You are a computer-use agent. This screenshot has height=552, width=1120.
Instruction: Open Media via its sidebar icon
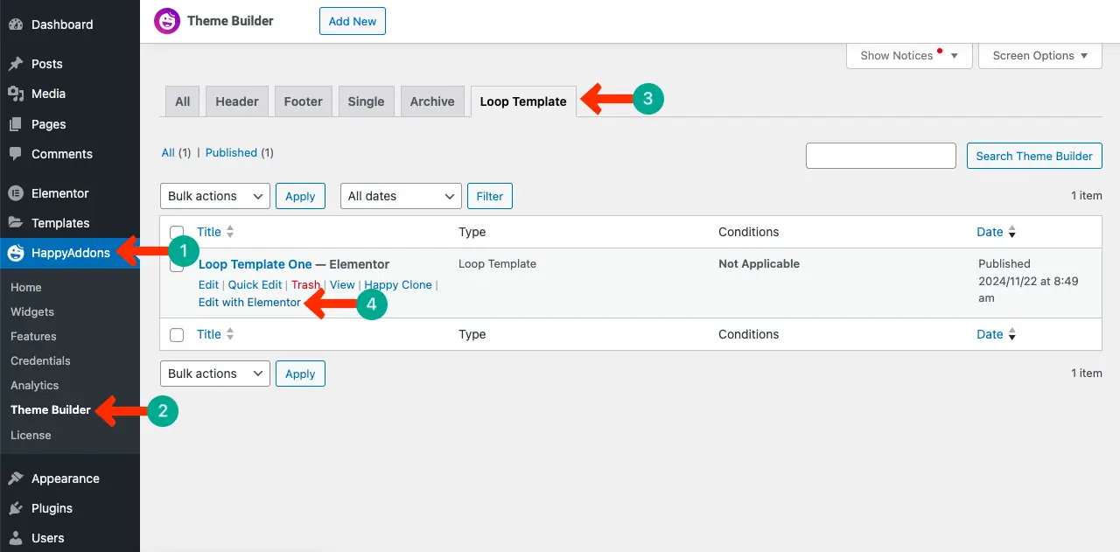coord(16,94)
